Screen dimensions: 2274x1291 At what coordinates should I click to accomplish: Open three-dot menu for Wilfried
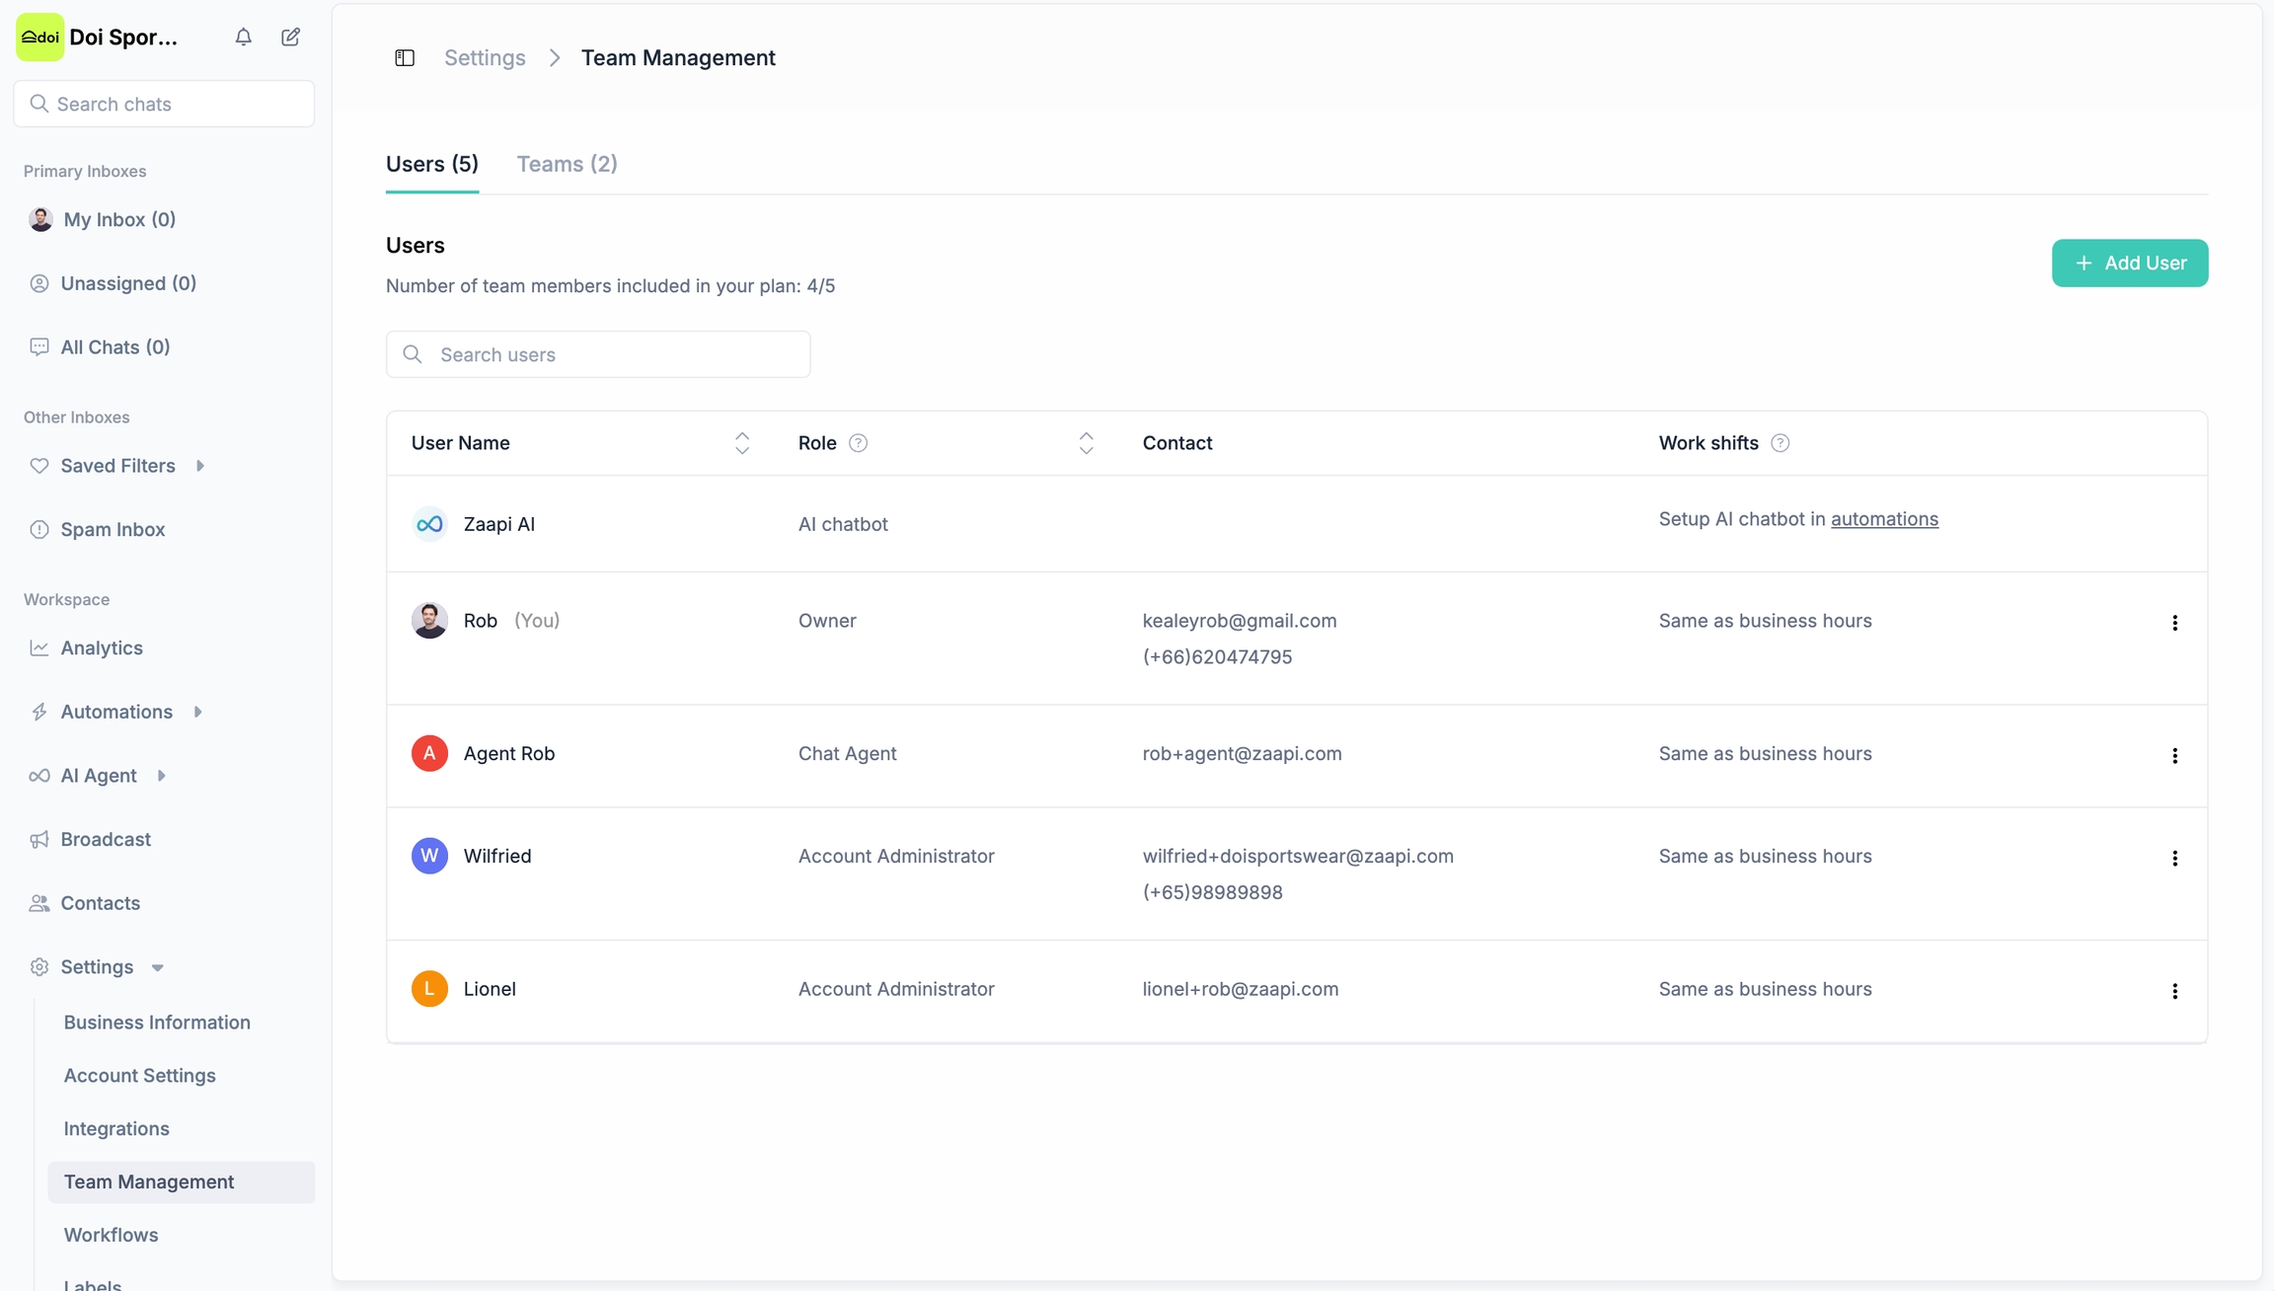pyautogui.click(x=2174, y=859)
